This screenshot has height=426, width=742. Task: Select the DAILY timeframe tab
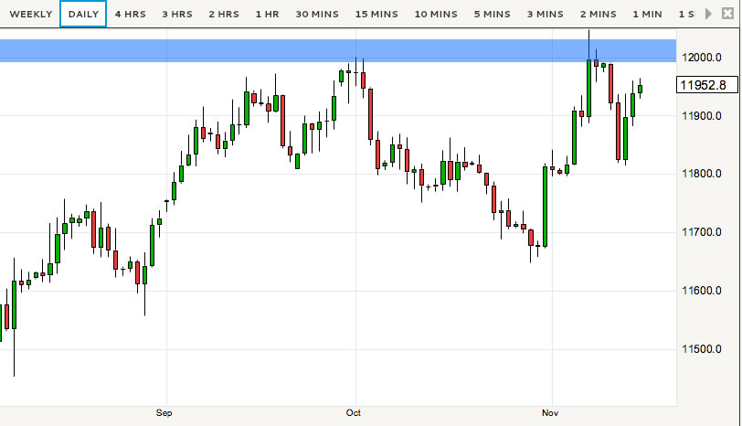[x=83, y=15]
